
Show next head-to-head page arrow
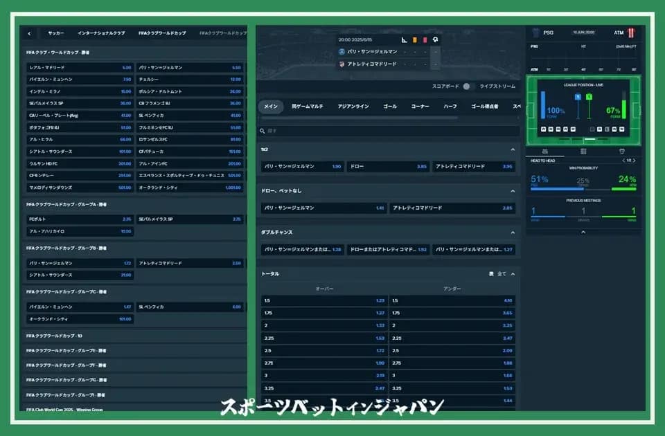click(634, 161)
